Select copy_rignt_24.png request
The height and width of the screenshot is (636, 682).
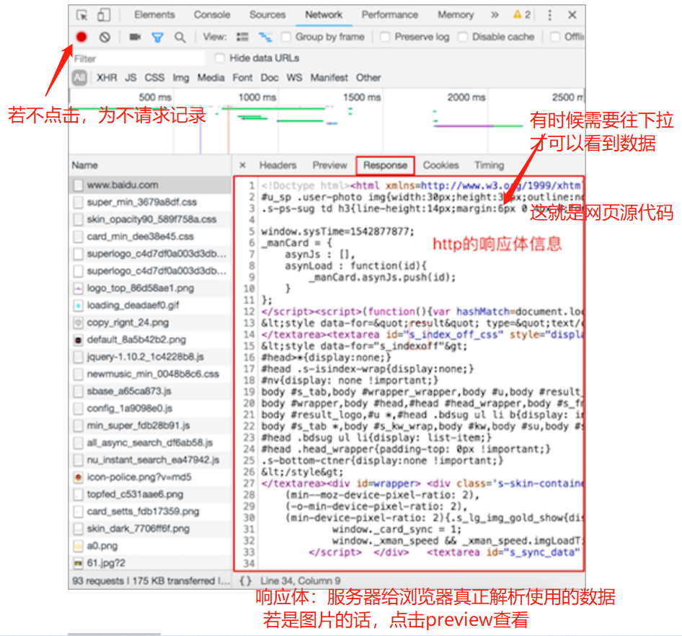(150, 322)
